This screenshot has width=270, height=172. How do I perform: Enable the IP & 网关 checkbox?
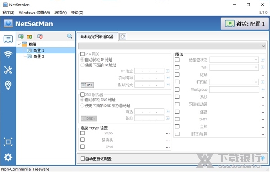tap(82, 54)
